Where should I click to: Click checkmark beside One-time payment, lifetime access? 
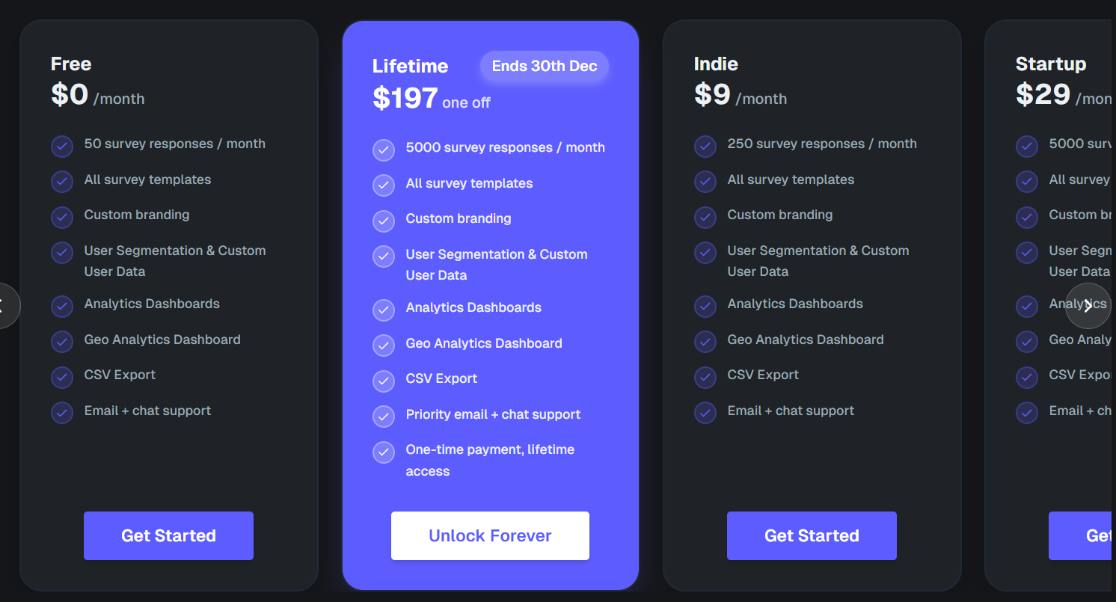(384, 452)
